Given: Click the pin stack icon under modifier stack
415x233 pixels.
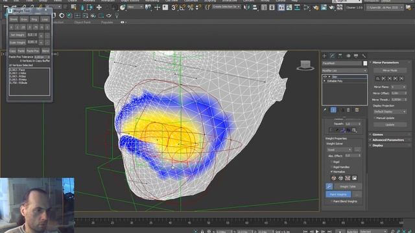Looking at the screenshot, I should coord(325,110).
